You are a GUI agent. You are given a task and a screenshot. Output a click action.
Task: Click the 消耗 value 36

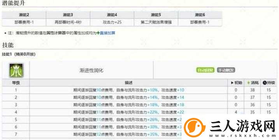coord(252,105)
